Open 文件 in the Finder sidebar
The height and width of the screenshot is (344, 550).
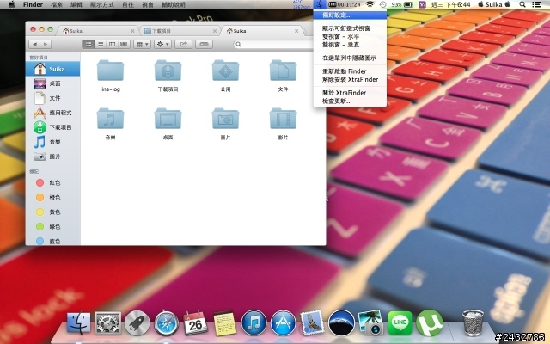pyautogui.click(x=53, y=98)
